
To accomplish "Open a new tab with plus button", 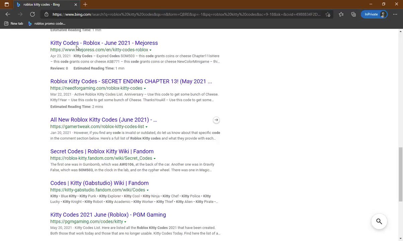I will click(x=85, y=4).
